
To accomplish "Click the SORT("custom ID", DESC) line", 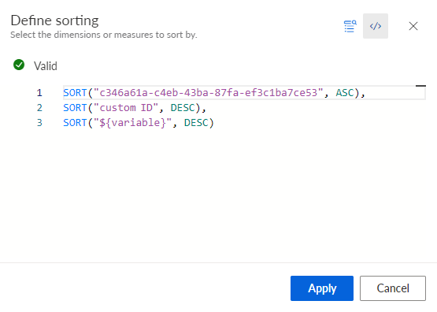I will click(x=135, y=108).
